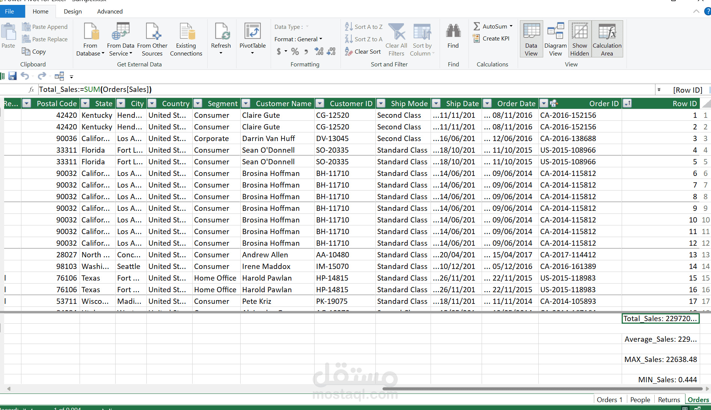Image resolution: width=711 pixels, height=410 pixels.
Task: Sort A to Z
Action: tap(364, 27)
